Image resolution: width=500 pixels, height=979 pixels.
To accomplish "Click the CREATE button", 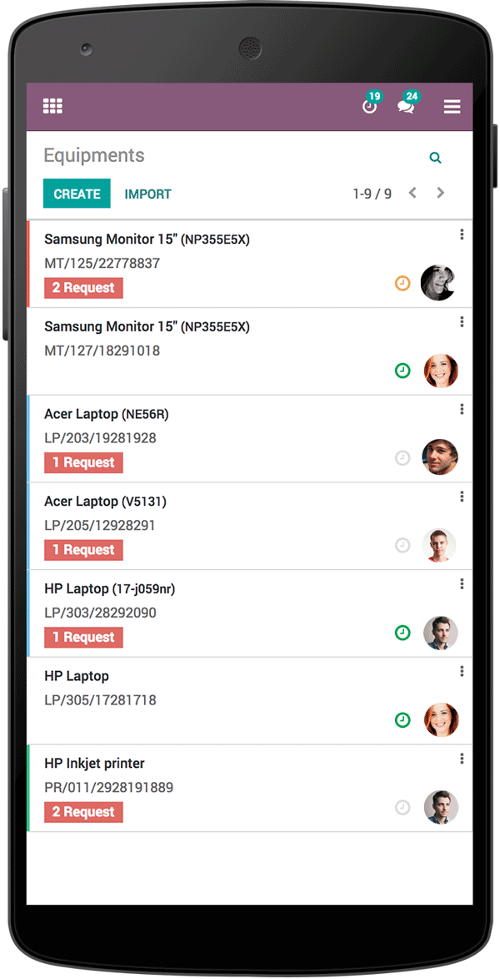I will point(77,193).
